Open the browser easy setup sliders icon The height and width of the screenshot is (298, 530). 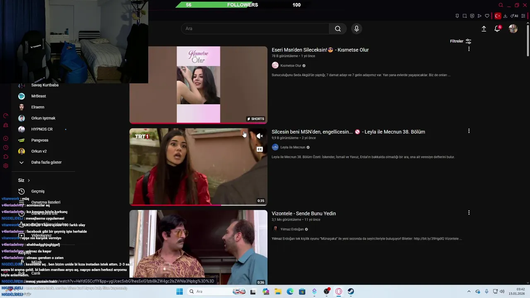523,16
